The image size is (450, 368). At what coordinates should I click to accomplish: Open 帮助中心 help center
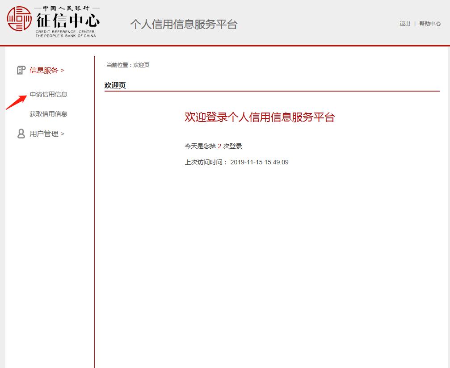429,23
